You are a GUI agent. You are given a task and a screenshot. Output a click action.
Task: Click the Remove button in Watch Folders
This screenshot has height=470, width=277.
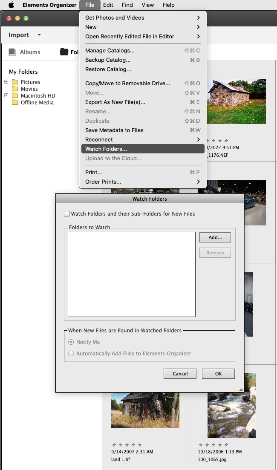[x=215, y=253]
